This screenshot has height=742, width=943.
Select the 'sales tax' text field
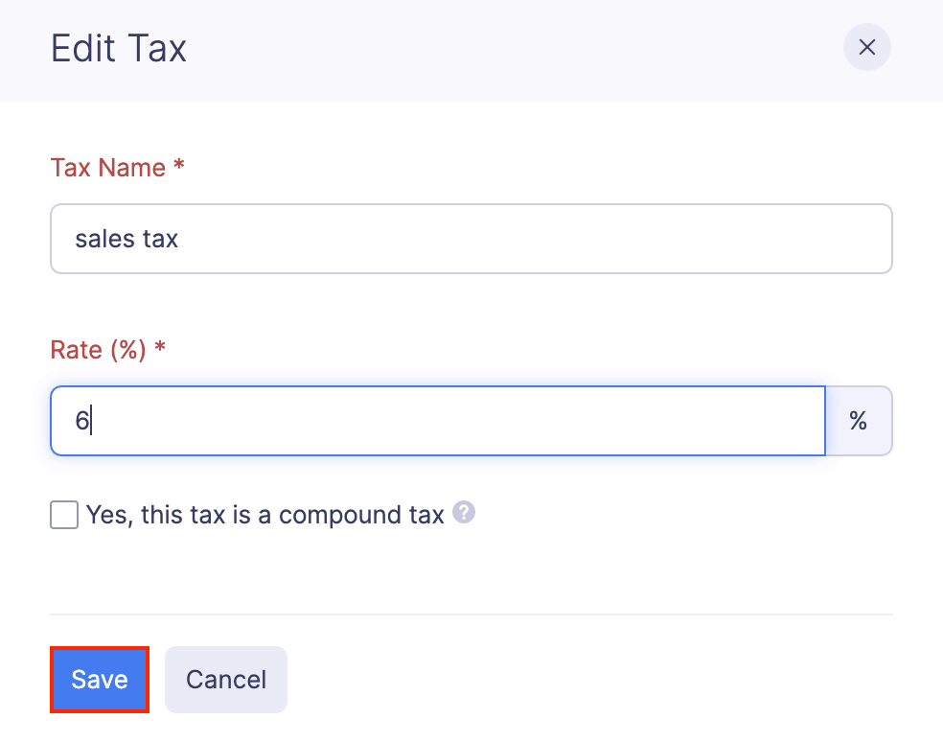click(x=470, y=239)
